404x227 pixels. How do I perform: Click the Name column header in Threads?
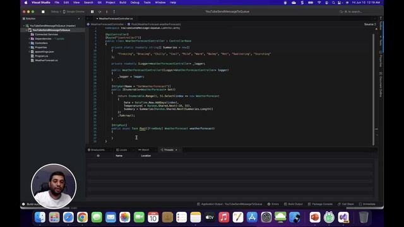119,156
